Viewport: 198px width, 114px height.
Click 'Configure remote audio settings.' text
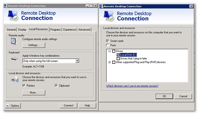[40, 39]
